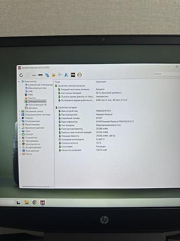Open Chrome from the taskbar
The image size is (180, 241).
(35, 202)
